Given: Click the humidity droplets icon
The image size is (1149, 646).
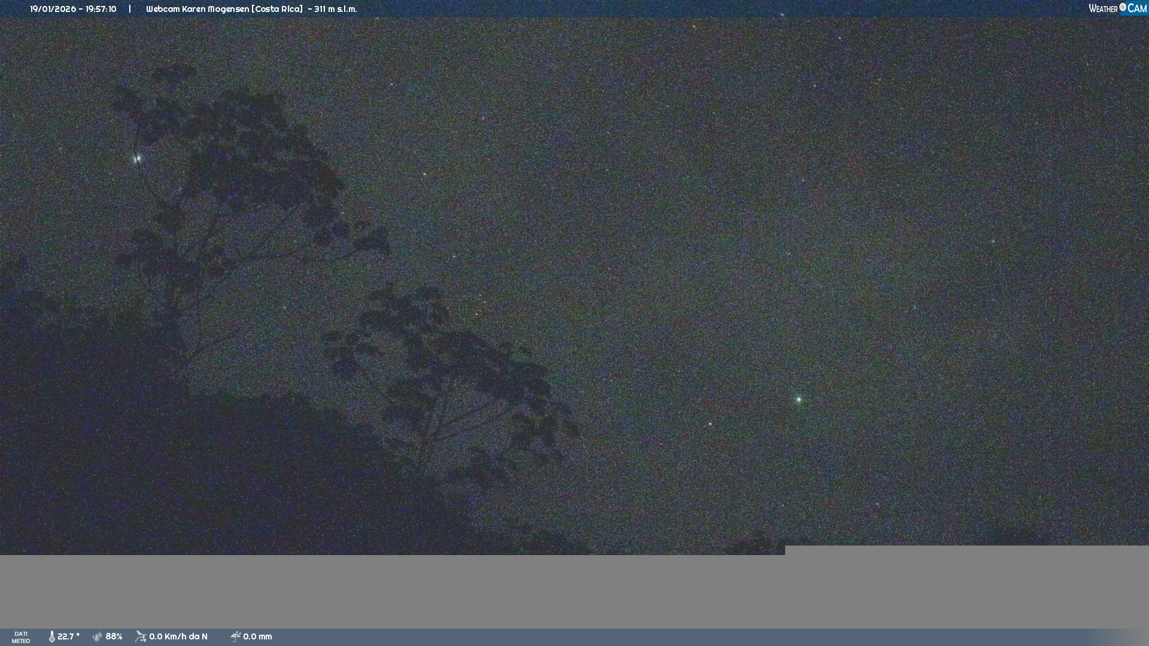Looking at the screenshot, I should [98, 637].
